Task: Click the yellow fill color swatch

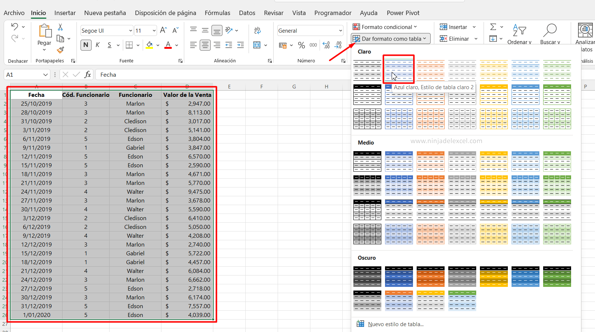Action: coord(149,45)
